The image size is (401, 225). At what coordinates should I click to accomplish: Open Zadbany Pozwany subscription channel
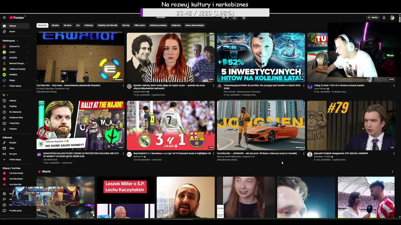click(15, 69)
